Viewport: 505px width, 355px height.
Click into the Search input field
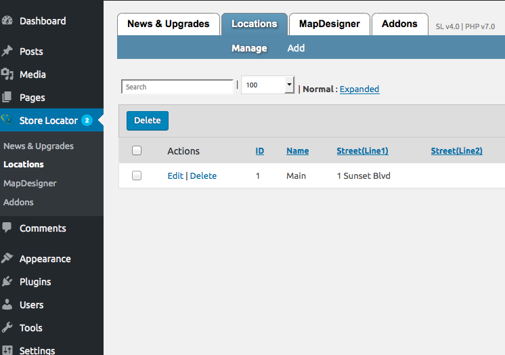tap(177, 87)
